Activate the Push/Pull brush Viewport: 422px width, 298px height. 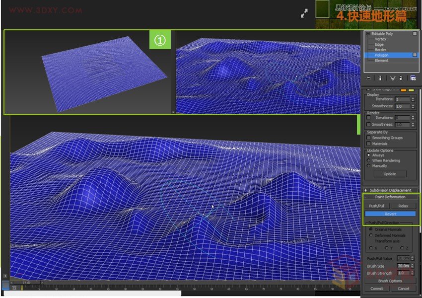379,205
